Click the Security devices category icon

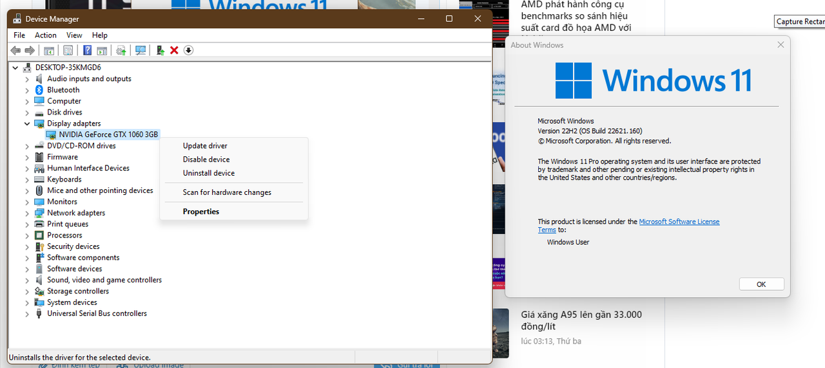pyautogui.click(x=39, y=246)
